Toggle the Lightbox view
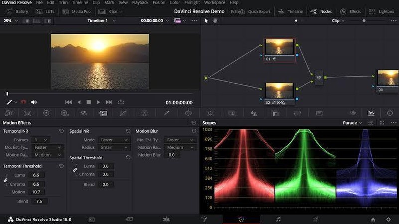The width and height of the screenshot is (399, 224). (x=381, y=11)
